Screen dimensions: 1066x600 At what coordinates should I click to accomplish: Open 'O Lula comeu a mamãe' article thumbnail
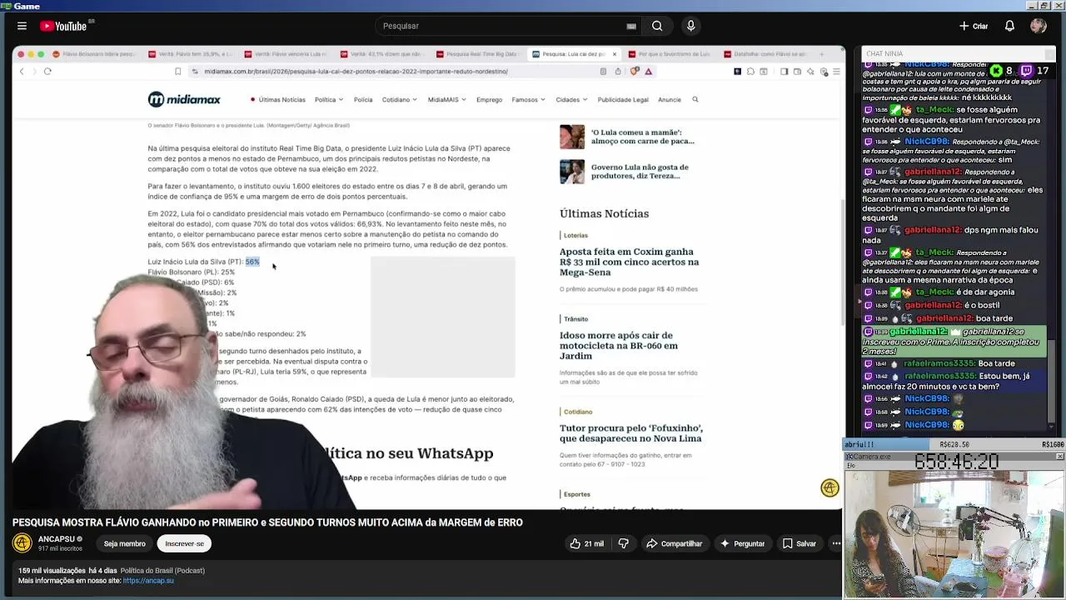pos(572,137)
